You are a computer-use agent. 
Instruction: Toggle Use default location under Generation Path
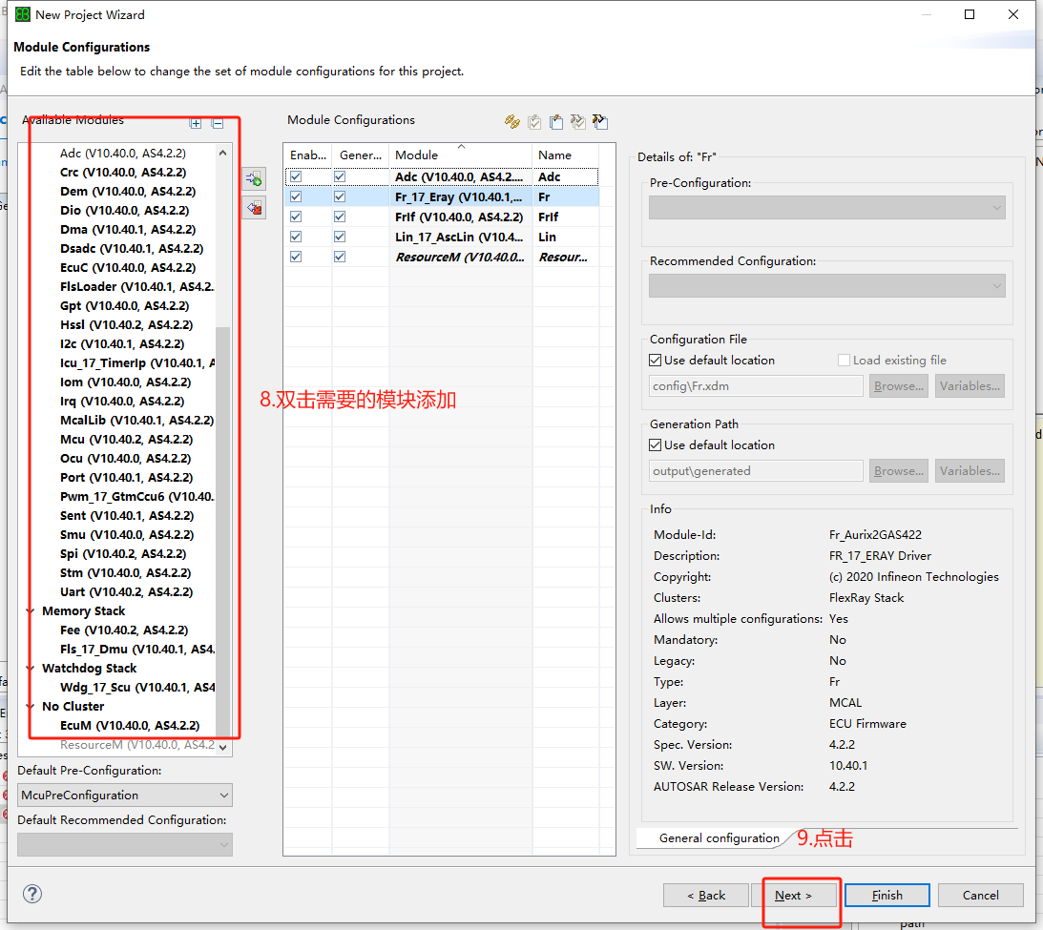[655, 445]
